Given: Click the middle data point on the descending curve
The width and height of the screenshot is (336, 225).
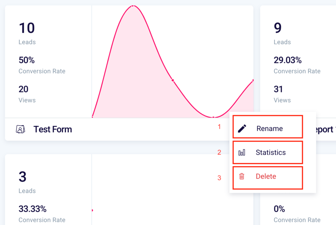Looking at the screenshot, I should [x=173, y=81].
